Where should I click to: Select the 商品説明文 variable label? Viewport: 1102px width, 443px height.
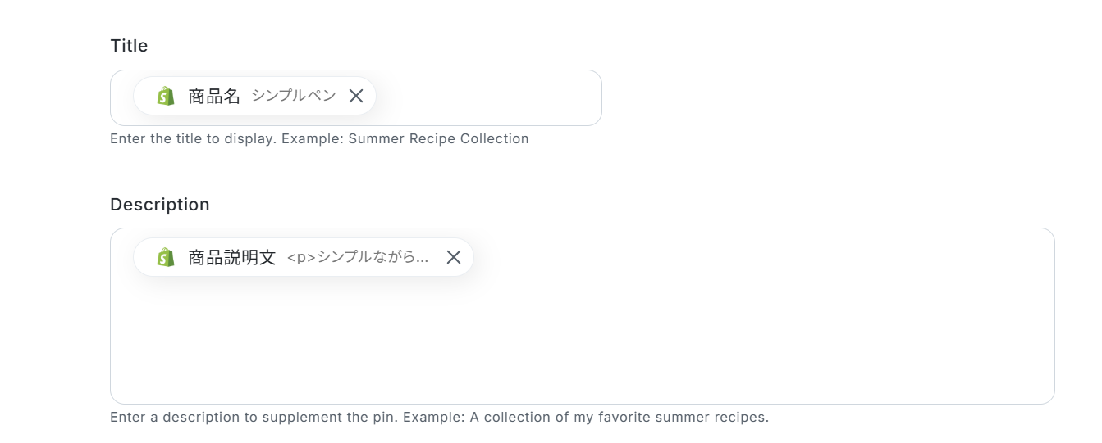[x=232, y=258]
